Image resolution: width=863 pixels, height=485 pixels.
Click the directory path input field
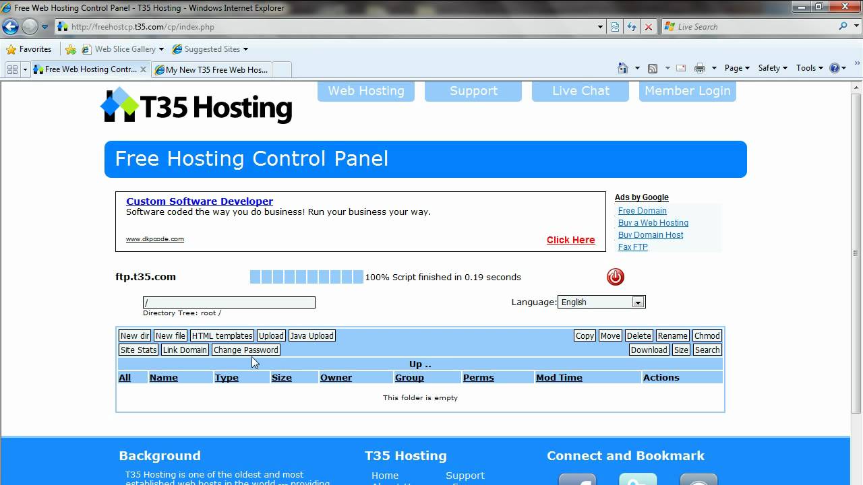point(229,302)
